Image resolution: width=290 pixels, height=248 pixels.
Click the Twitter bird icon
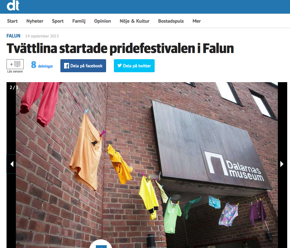pyautogui.click(x=120, y=66)
